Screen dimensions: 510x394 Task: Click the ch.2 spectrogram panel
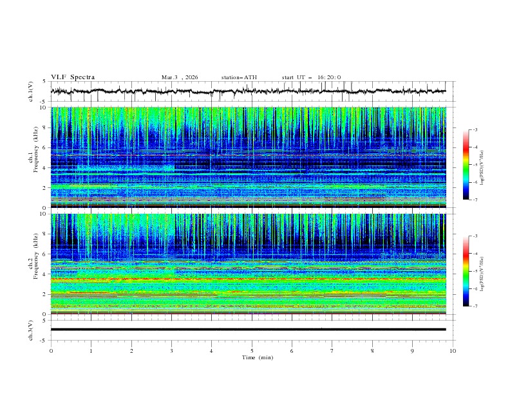249,264
